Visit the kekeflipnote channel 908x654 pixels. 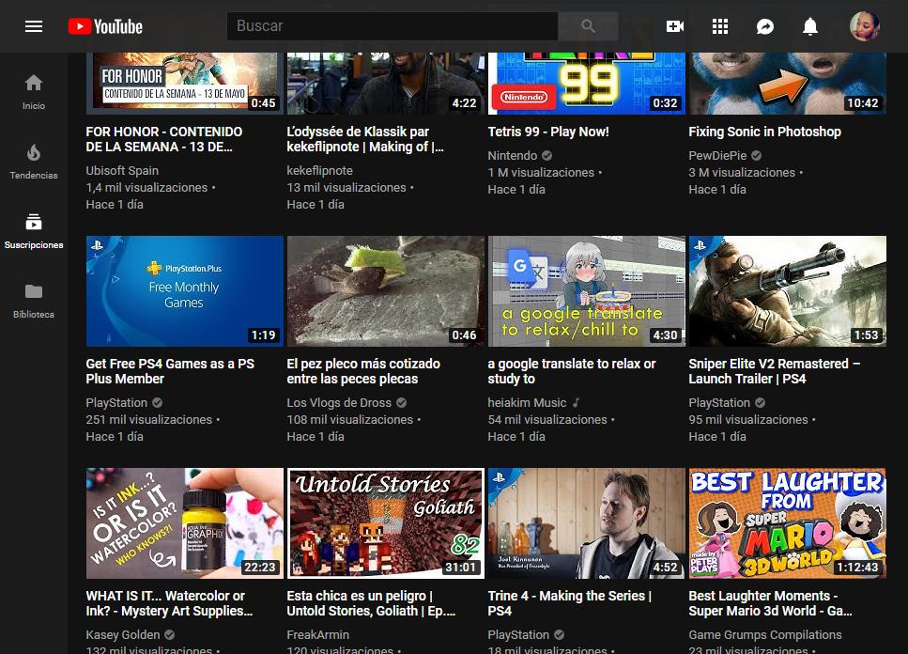tap(319, 170)
